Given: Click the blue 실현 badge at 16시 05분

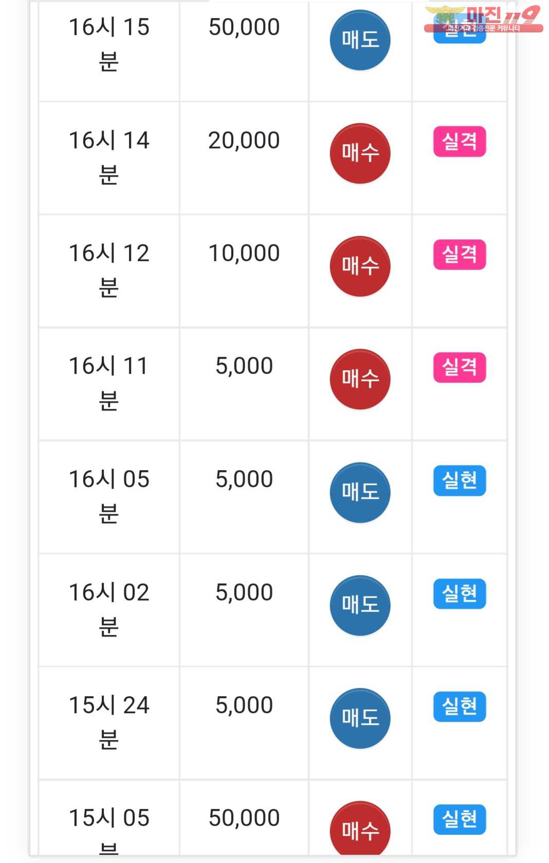Looking at the screenshot, I should pos(460,480).
